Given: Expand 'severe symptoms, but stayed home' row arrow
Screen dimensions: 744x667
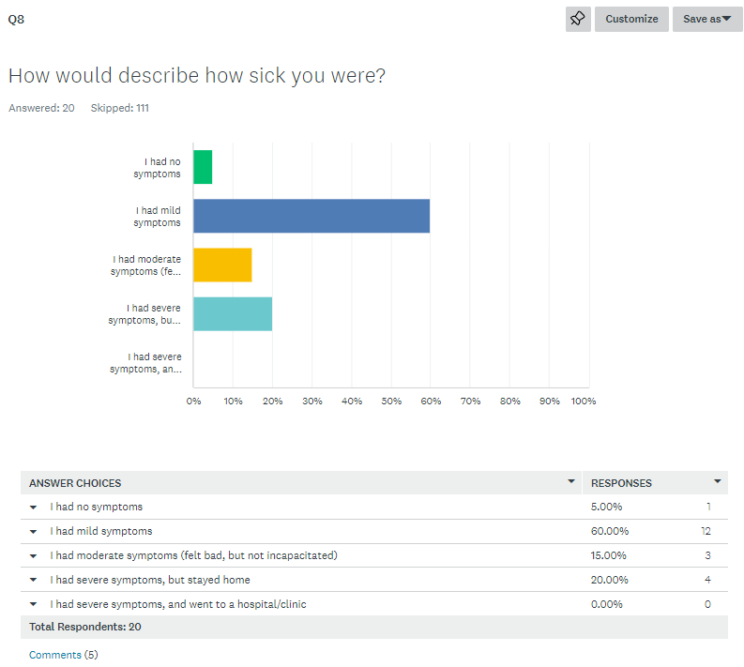Looking at the screenshot, I should pos(33,581).
